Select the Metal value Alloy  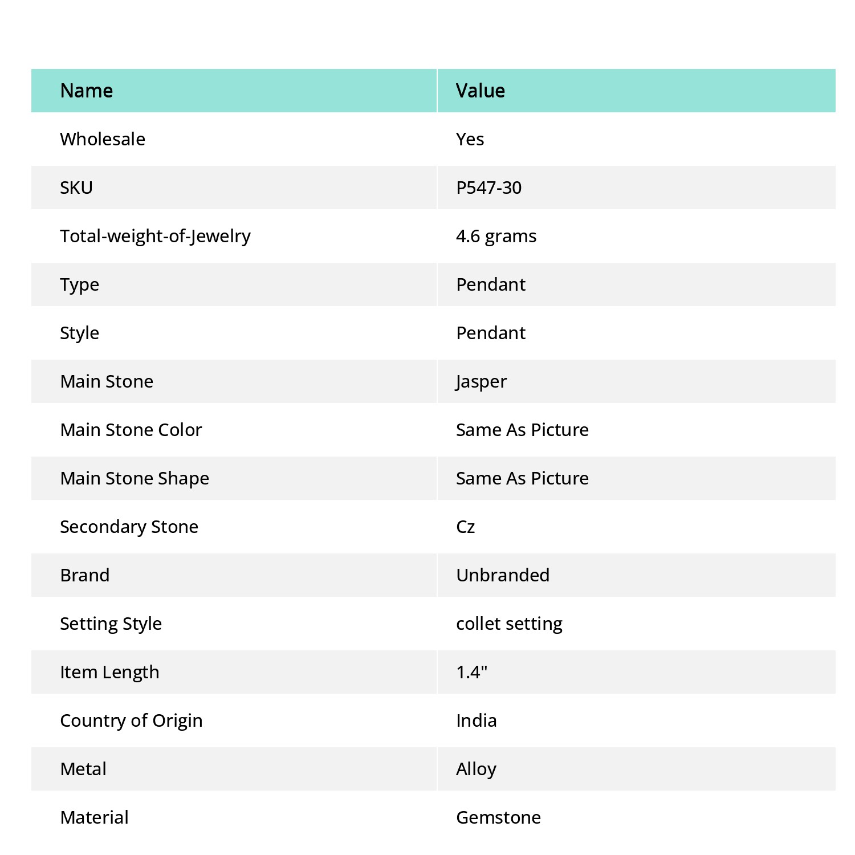point(476,769)
